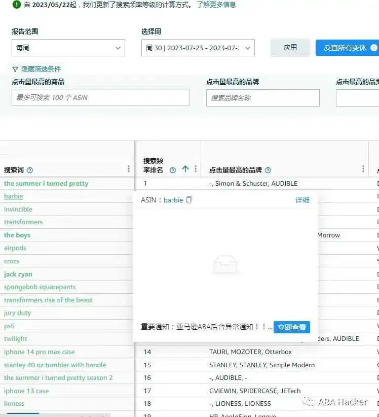The height and width of the screenshot is (417, 379).
Task: Click the funnel filter icon
Action: click(15, 69)
